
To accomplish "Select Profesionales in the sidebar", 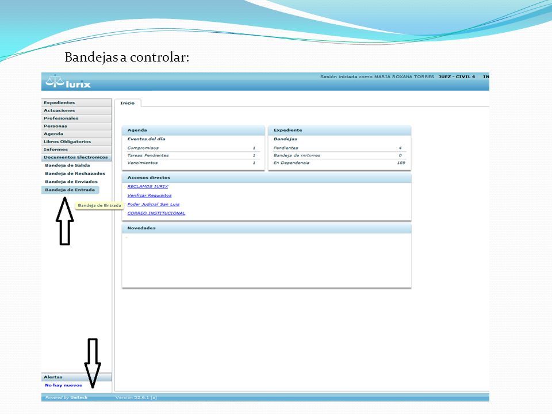I will point(76,118).
